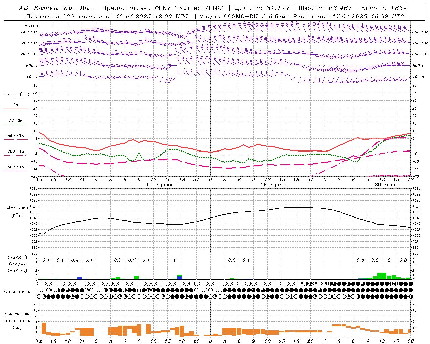Click the red line sample under 2м legend
The width and height of the screenshot is (430, 344).
click(15, 109)
